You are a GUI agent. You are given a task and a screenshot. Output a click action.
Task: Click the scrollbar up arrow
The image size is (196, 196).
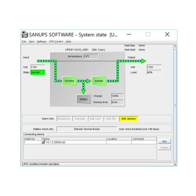click(175, 46)
